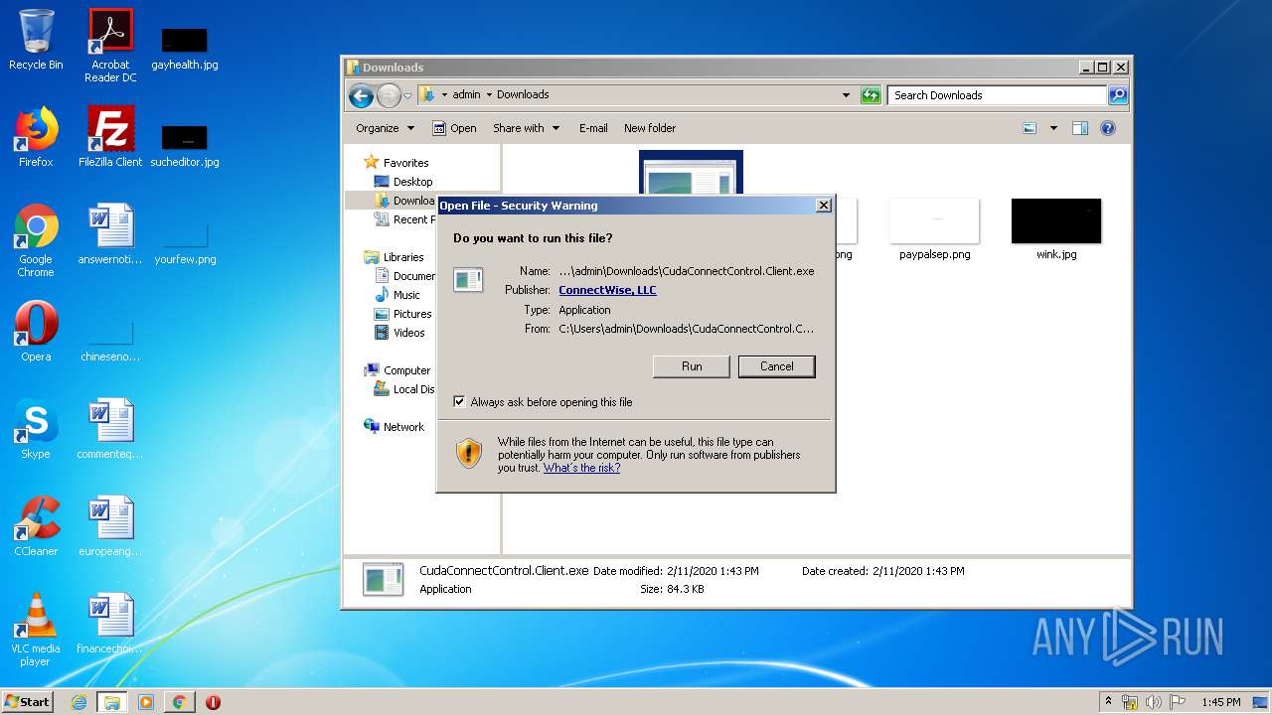Click the volume speaker tray icon
The height and width of the screenshot is (715, 1272).
pyautogui.click(x=1154, y=702)
